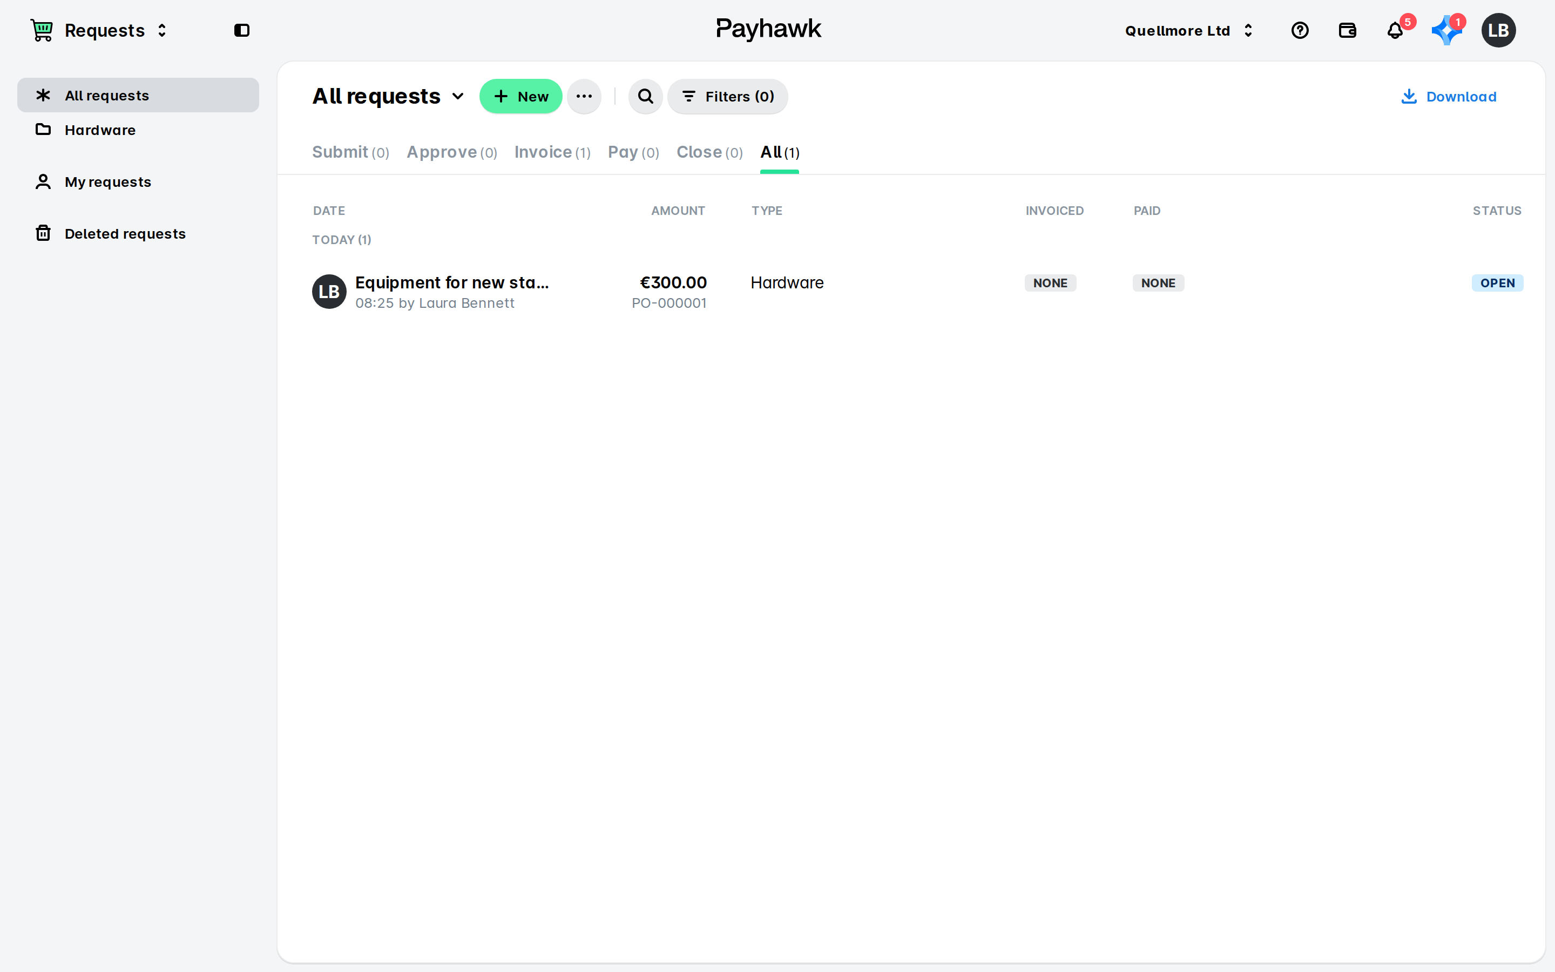Open the three-dot more options button

click(x=584, y=97)
